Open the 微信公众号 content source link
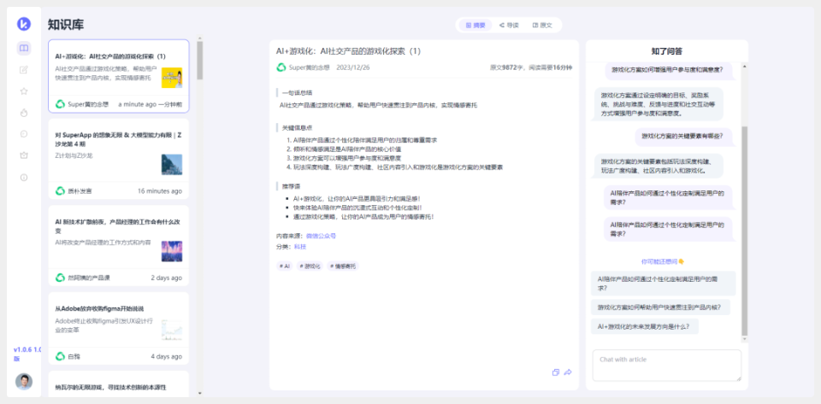This screenshot has width=821, height=404. tap(321, 236)
